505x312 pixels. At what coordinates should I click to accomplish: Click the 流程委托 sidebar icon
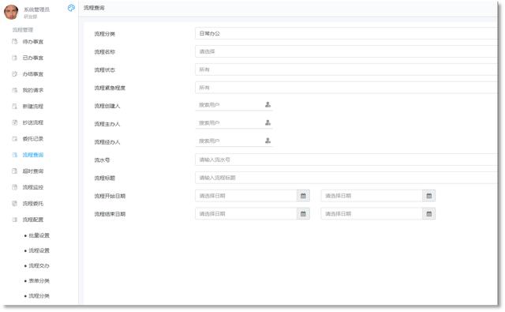14,203
